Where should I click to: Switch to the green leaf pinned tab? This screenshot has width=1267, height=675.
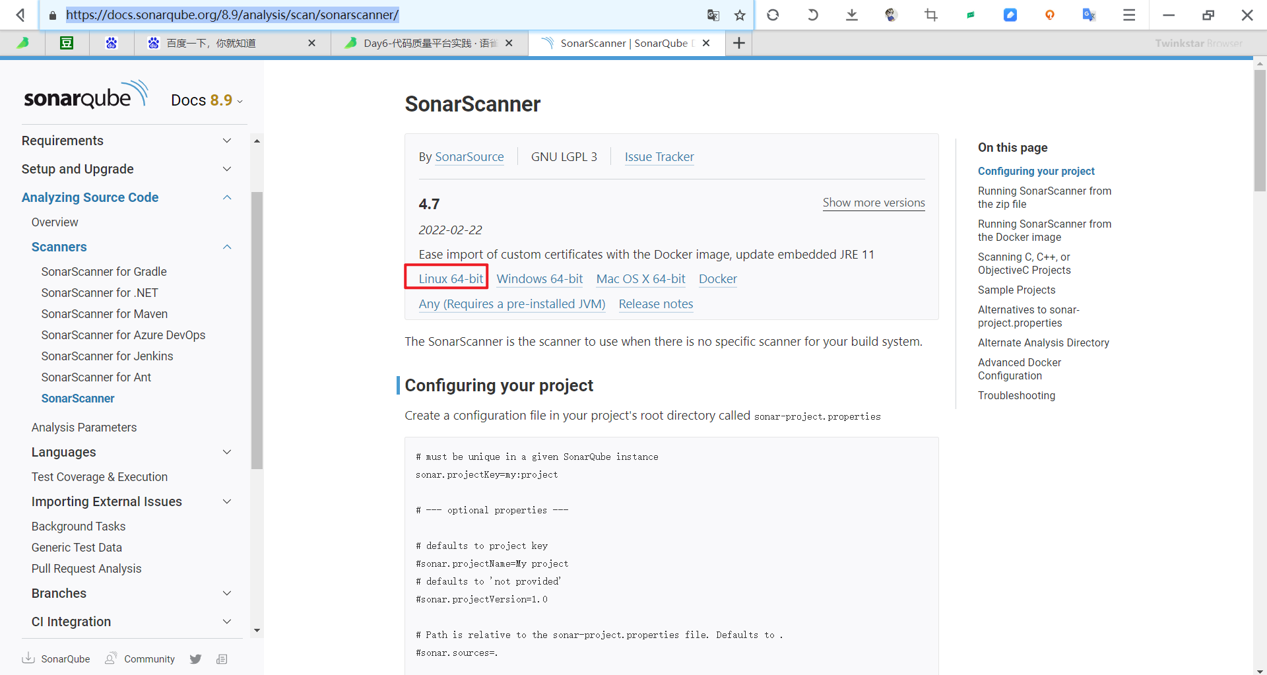coord(22,43)
